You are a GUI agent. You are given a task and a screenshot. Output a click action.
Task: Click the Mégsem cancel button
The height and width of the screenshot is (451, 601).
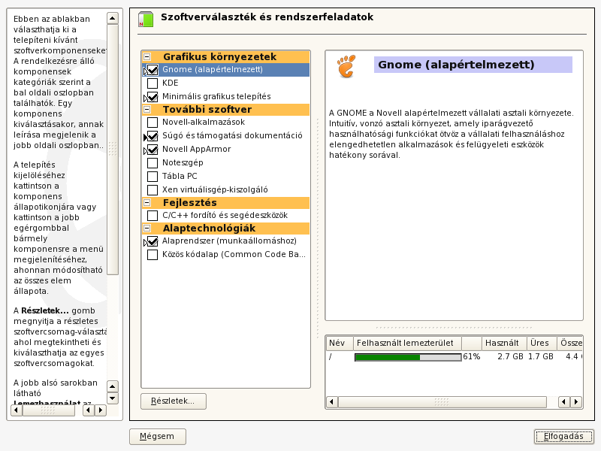[x=158, y=437]
